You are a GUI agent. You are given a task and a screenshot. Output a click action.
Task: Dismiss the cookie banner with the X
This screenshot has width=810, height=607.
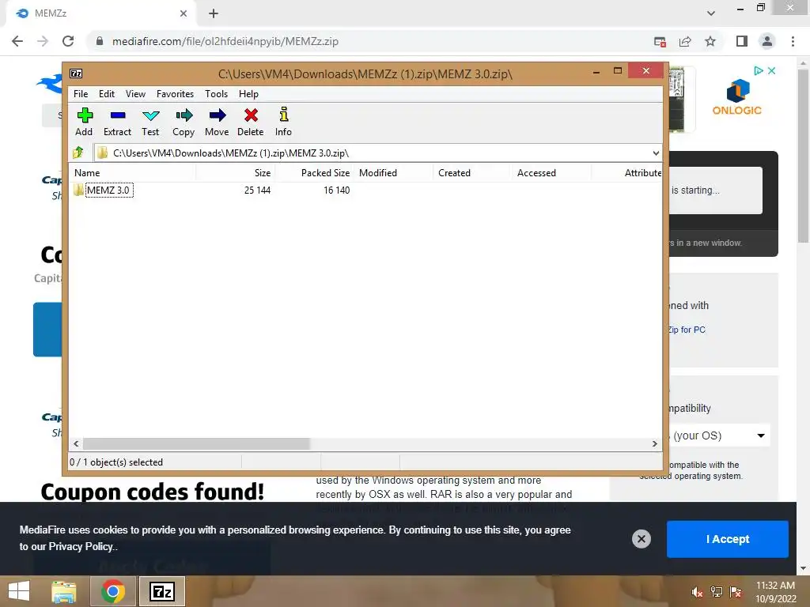click(641, 539)
